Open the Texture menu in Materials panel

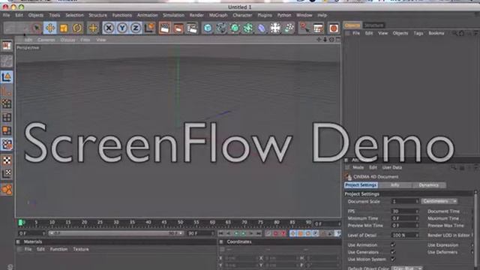pos(81,249)
